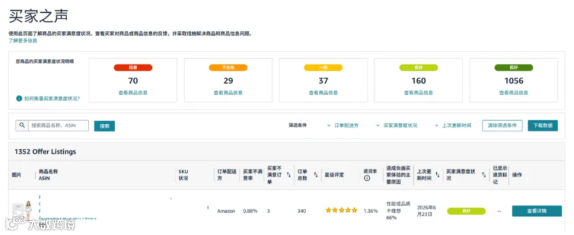Screen dimensions: 574x235
Task: Click 查看商品信息 under count 29
Action: pos(228,93)
